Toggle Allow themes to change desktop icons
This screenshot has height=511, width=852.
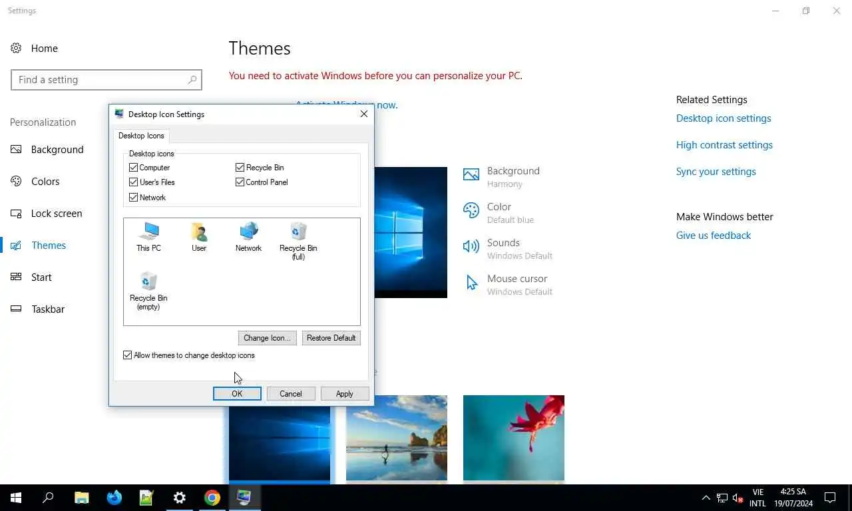127,355
